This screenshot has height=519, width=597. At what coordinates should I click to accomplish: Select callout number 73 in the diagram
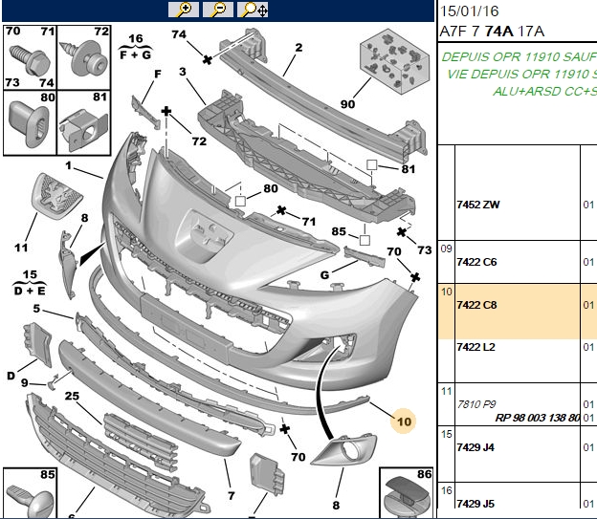[425, 250]
